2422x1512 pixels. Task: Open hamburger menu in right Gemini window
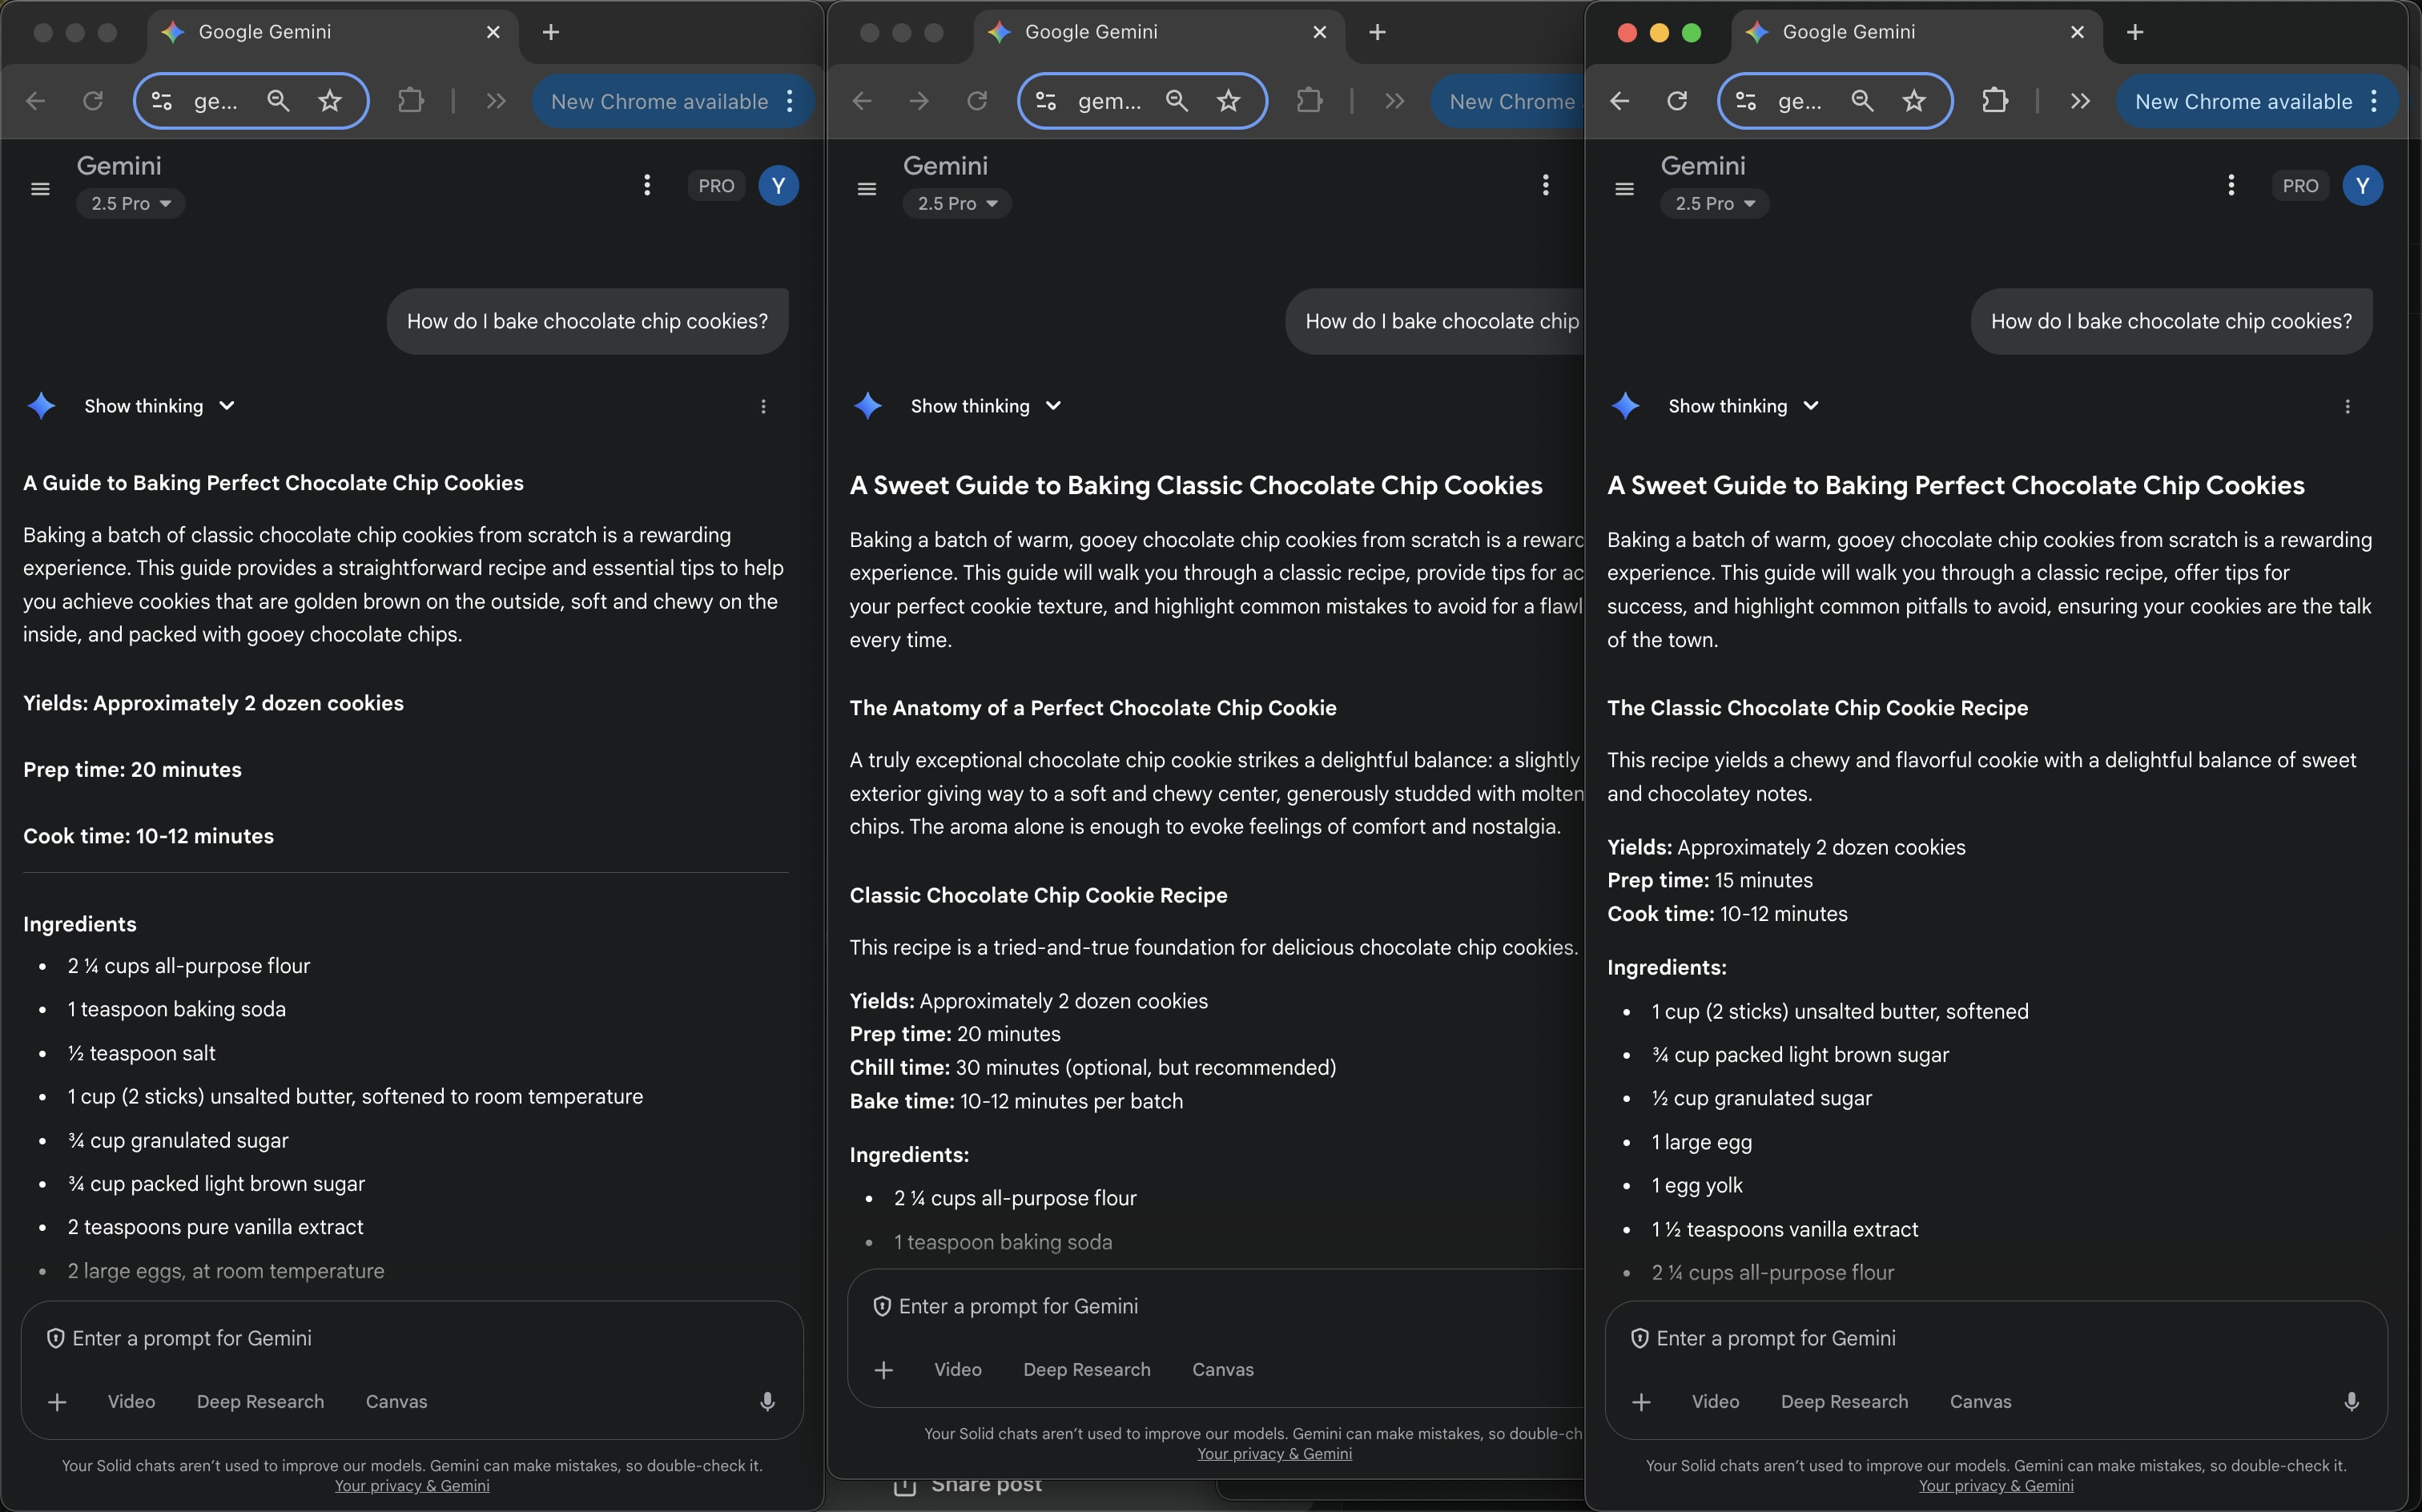pyautogui.click(x=1624, y=188)
